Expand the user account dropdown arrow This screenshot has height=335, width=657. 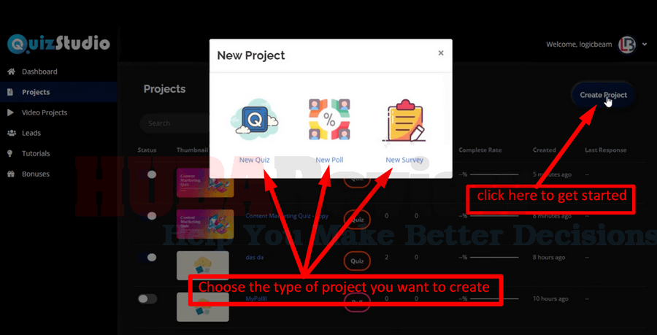[x=645, y=45]
